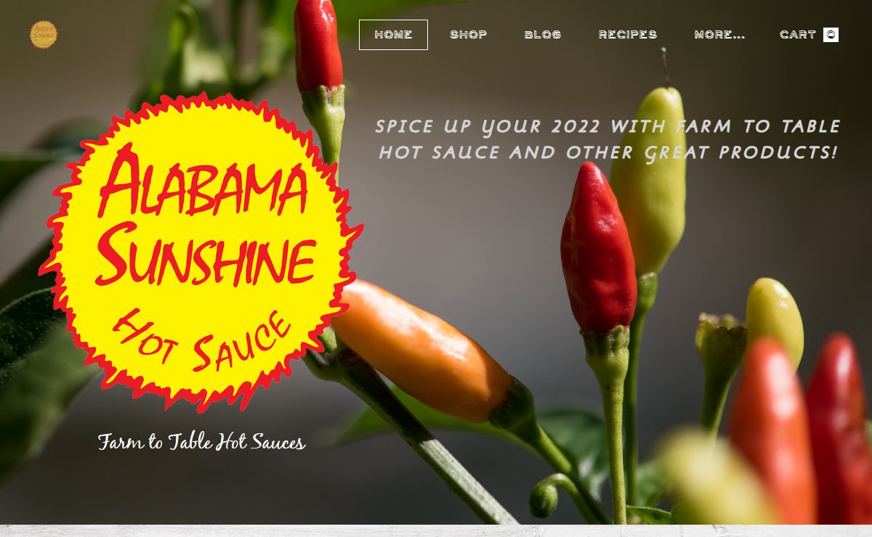Open the Shop page
Image resolution: width=872 pixels, height=537 pixels.
click(469, 35)
